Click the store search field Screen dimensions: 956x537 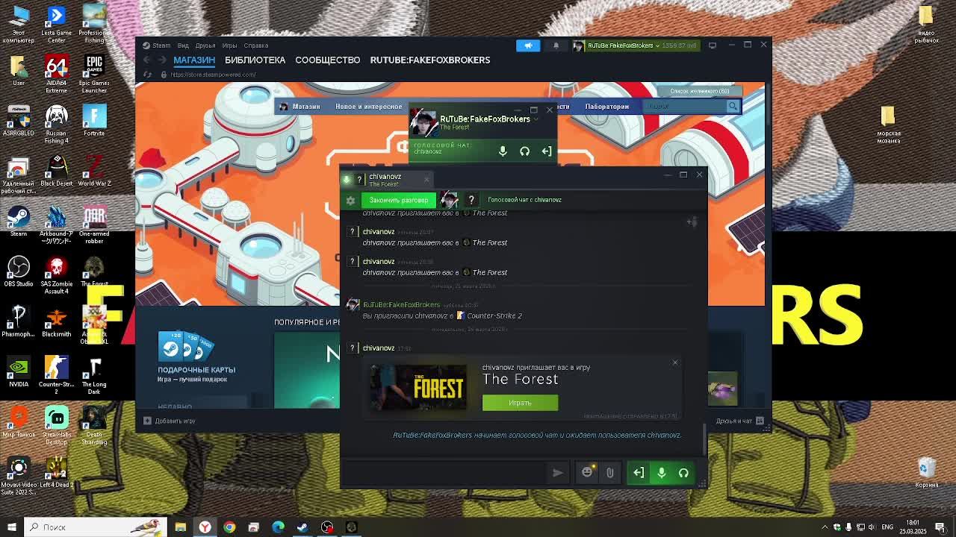click(x=685, y=106)
